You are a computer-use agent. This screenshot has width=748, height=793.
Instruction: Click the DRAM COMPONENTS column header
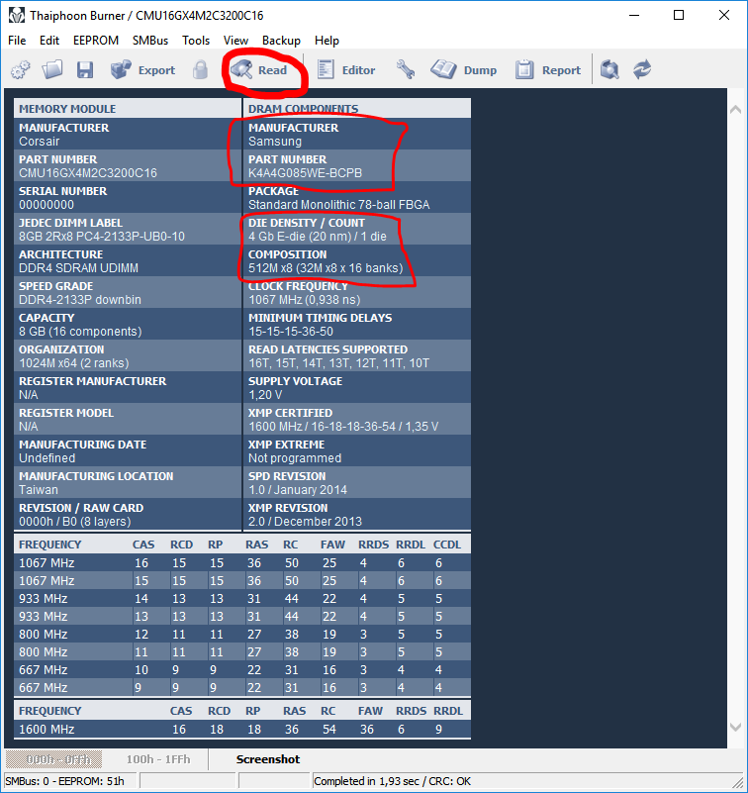pos(303,109)
